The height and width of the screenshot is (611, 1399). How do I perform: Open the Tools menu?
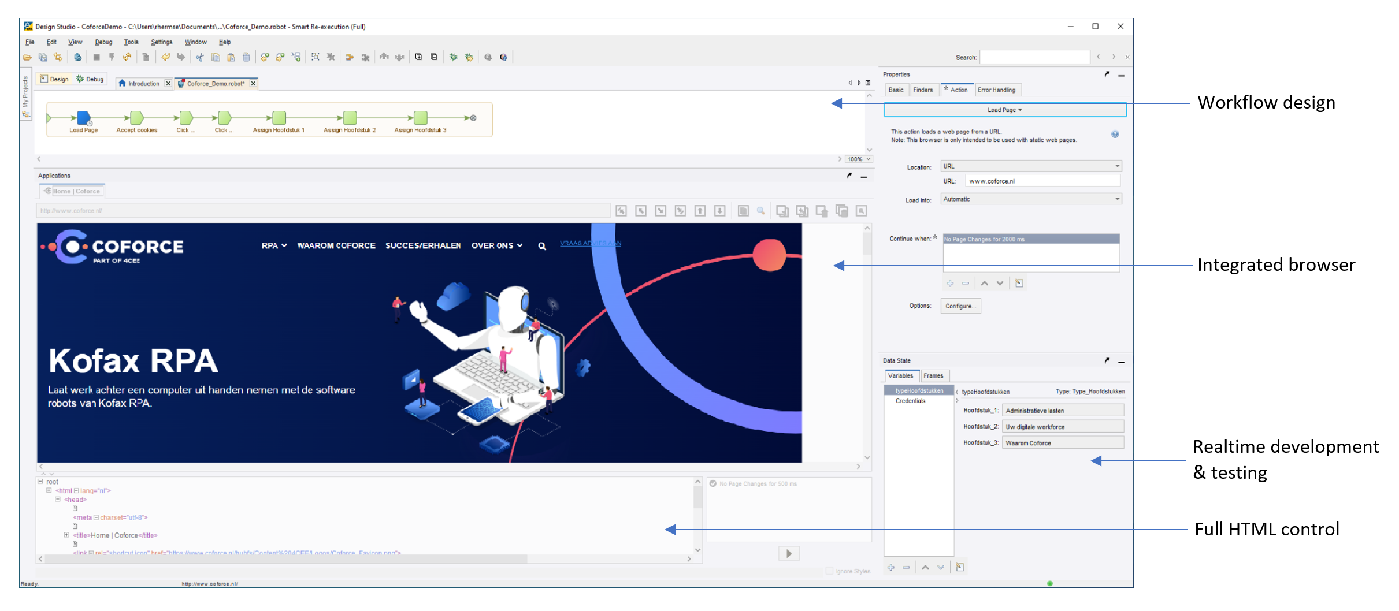tap(131, 42)
